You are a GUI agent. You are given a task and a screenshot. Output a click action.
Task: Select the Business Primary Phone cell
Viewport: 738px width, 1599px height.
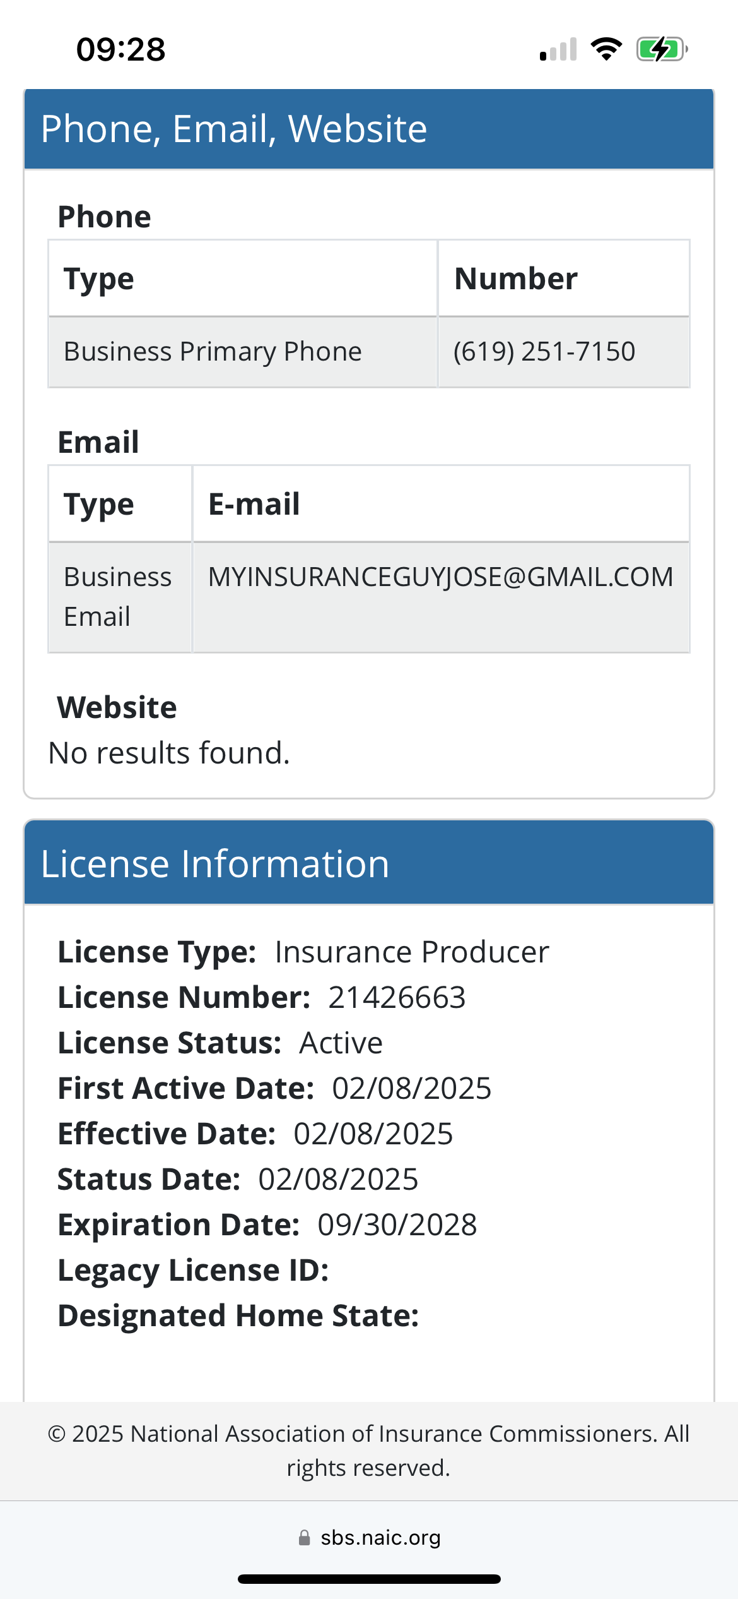[213, 352]
